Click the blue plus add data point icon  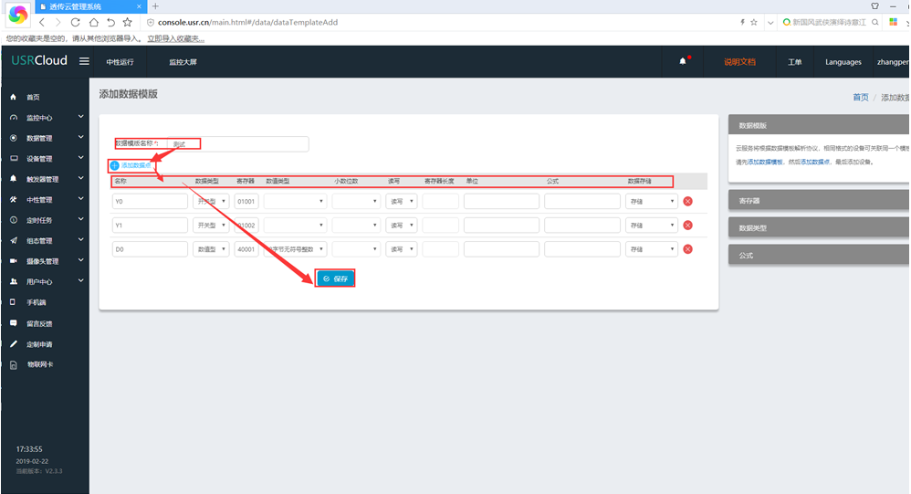point(114,165)
